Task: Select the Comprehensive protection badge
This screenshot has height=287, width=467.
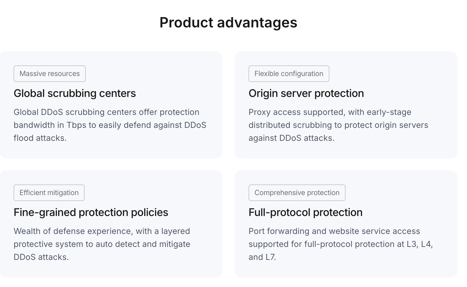Action: point(297,193)
